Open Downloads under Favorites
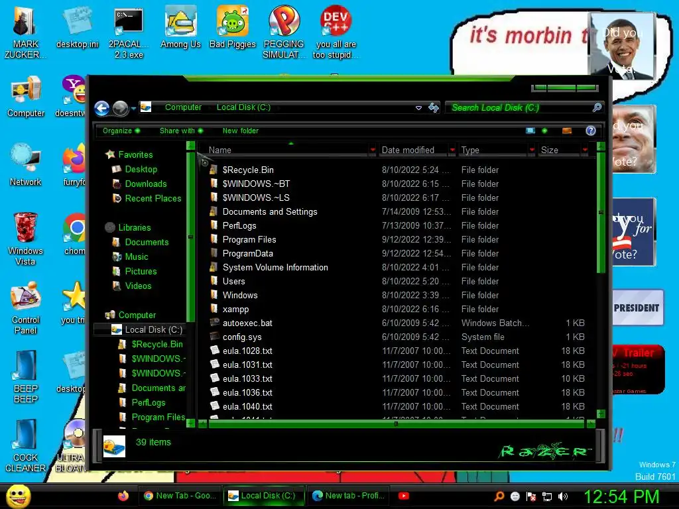 (145, 184)
